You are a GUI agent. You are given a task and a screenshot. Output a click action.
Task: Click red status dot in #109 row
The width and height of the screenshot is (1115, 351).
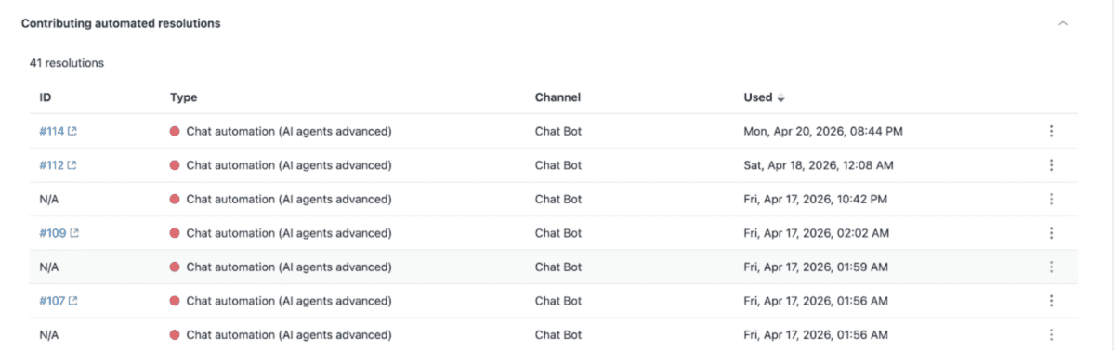pyautogui.click(x=175, y=233)
